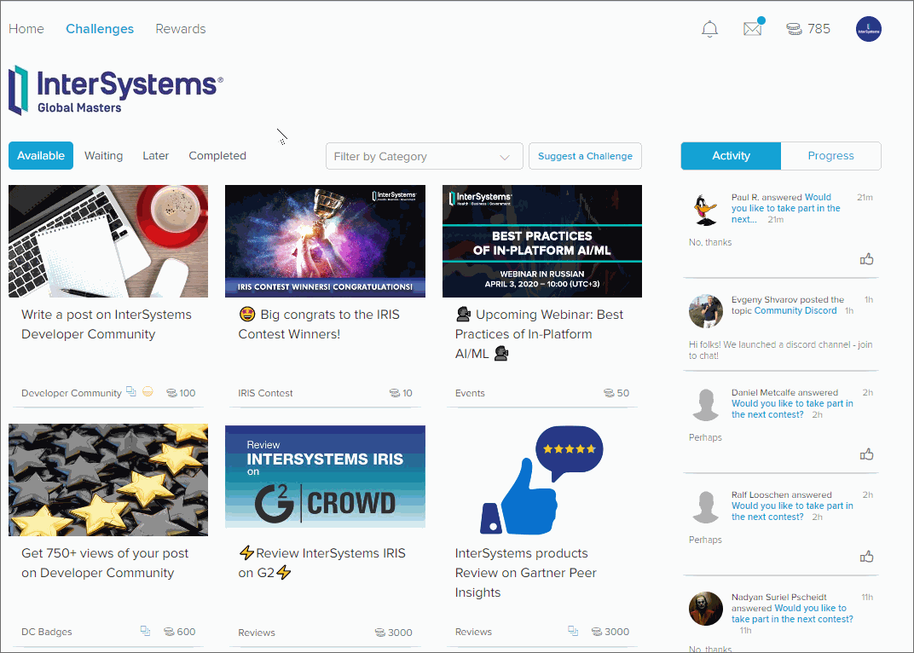Image resolution: width=914 pixels, height=653 pixels.
Task: Select the Activity panel toggle
Action: tap(731, 156)
